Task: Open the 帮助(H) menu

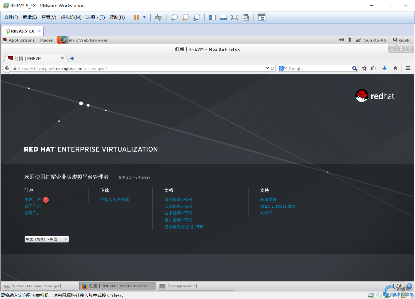Action: point(117,17)
